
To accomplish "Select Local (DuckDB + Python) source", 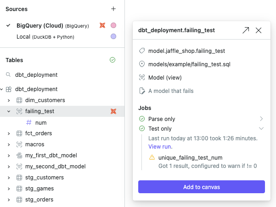I will point(45,37).
